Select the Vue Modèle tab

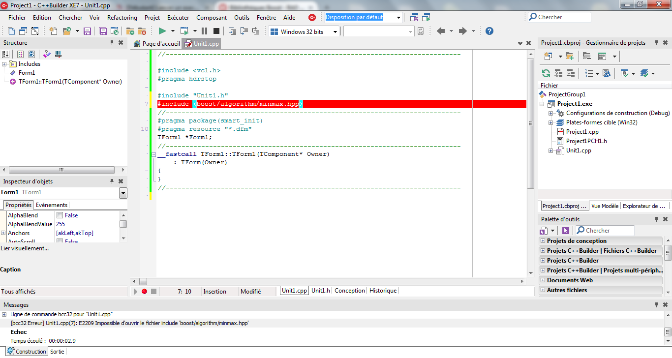[605, 206]
